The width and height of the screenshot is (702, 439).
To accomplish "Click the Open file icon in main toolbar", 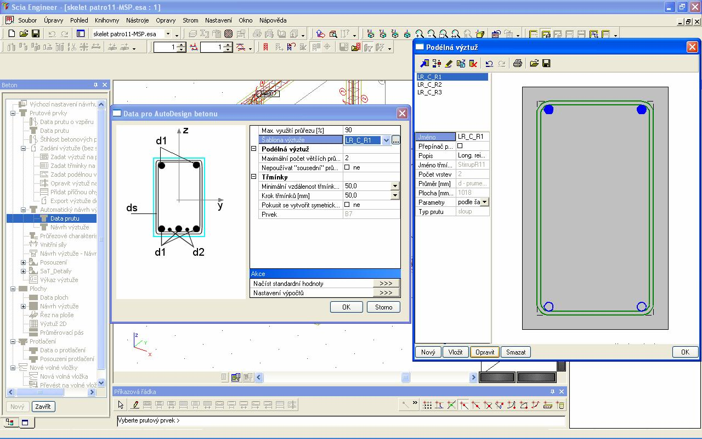I will (x=24, y=34).
